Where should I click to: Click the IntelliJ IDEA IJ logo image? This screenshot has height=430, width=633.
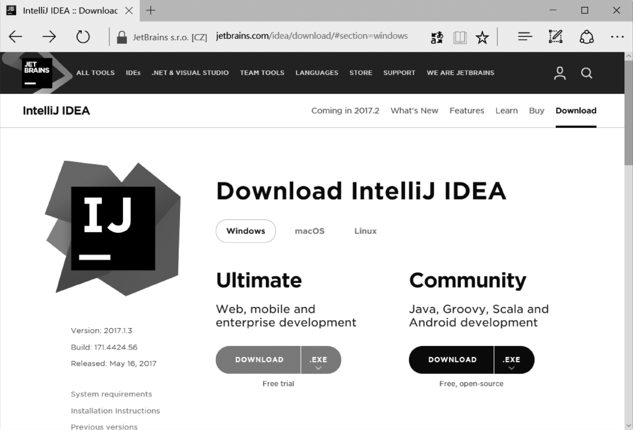click(x=113, y=228)
